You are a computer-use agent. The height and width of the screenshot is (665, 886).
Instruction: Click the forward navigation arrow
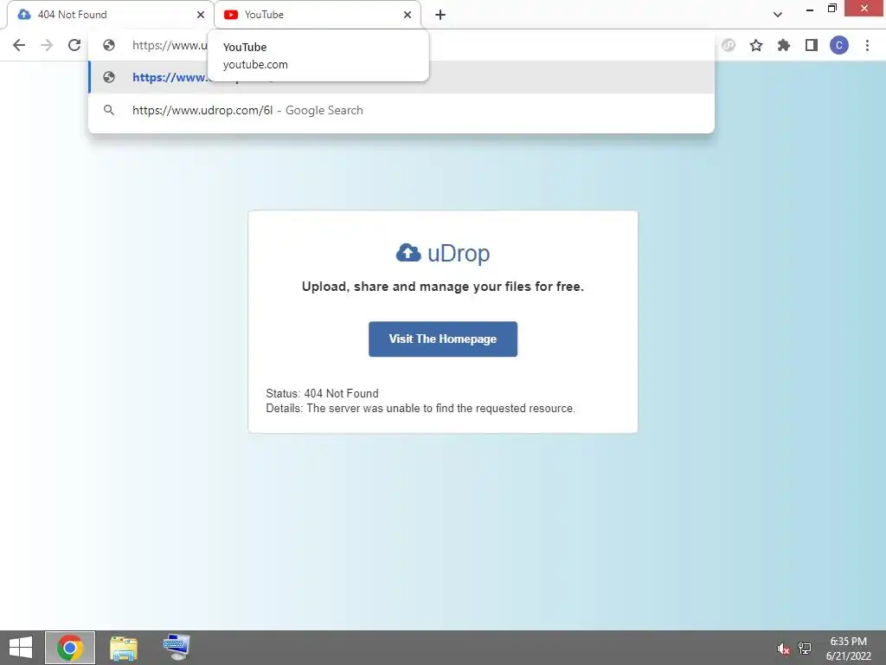click(x=47, y=45)
